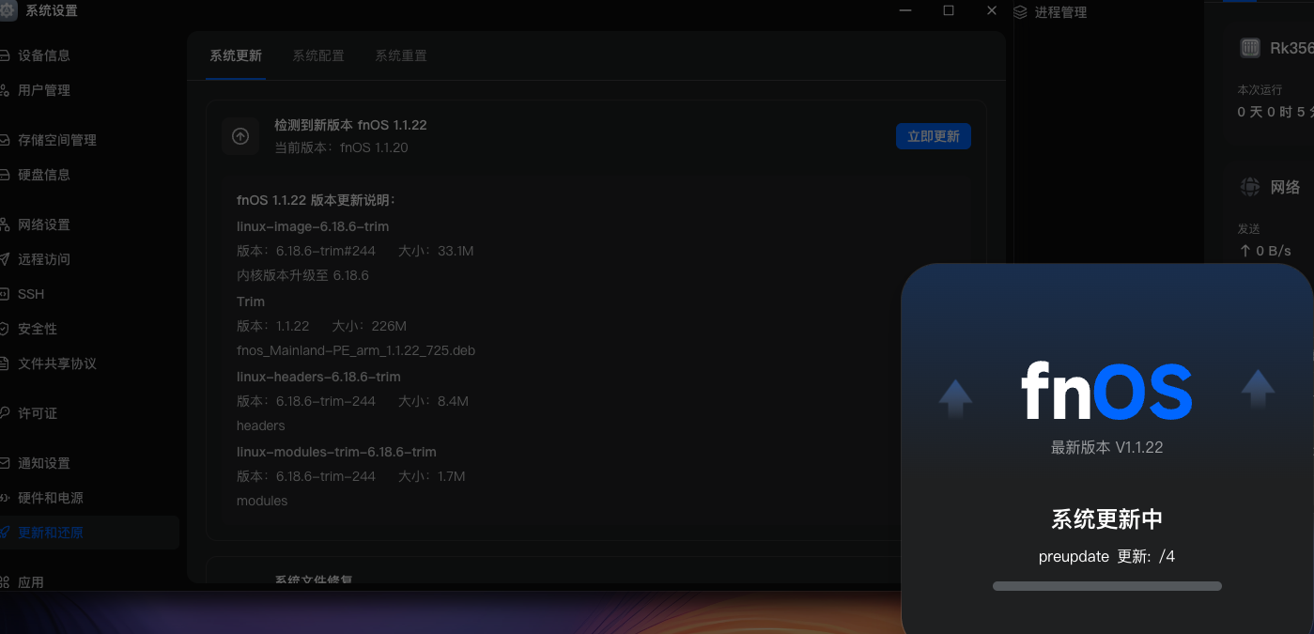Click 当前版本: fnOS 1.1.20 text
The height and width of the screenshot is (634, 1314).
point(341,147)
